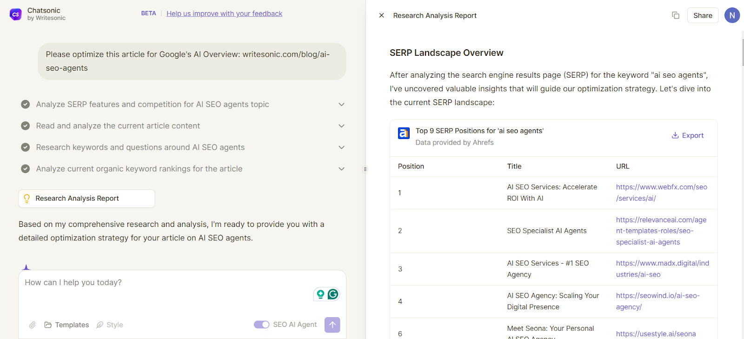Viewport: 744px width, 339px height.
Task: Click the panel divider drag handle
Action: 365,169
